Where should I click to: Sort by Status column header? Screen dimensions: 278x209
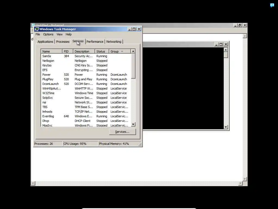pos(102,51)
